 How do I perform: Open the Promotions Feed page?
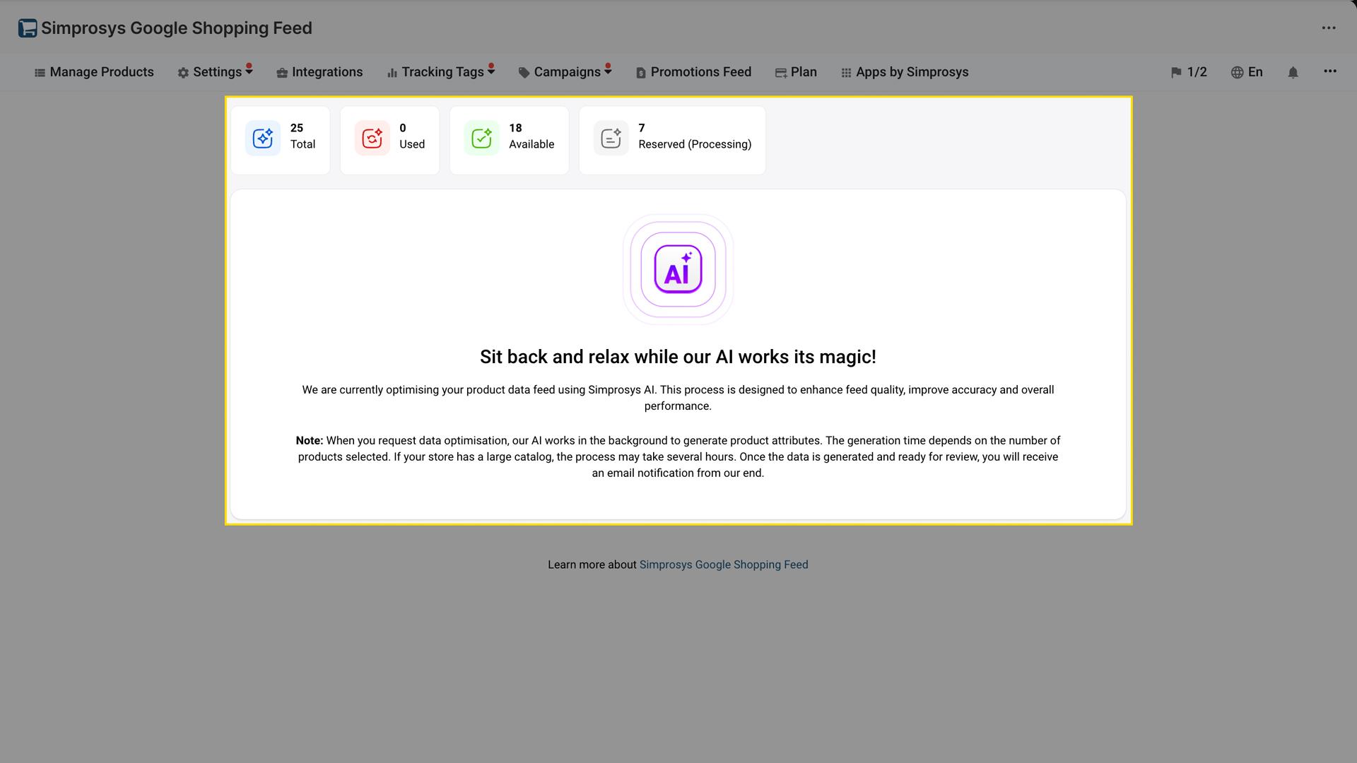pyautogui.click(x=693, y=72)
